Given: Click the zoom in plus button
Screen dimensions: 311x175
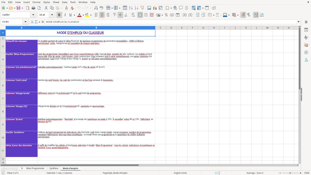Looking at the screenshot, I should pyautogui.click(x=301, y=173).
